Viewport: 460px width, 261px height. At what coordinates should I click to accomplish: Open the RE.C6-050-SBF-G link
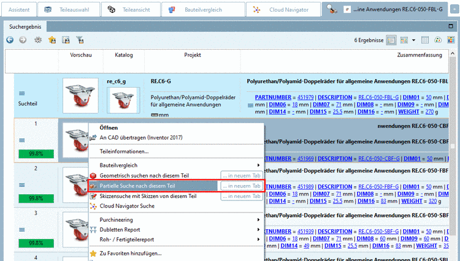[x=378, y=232]
